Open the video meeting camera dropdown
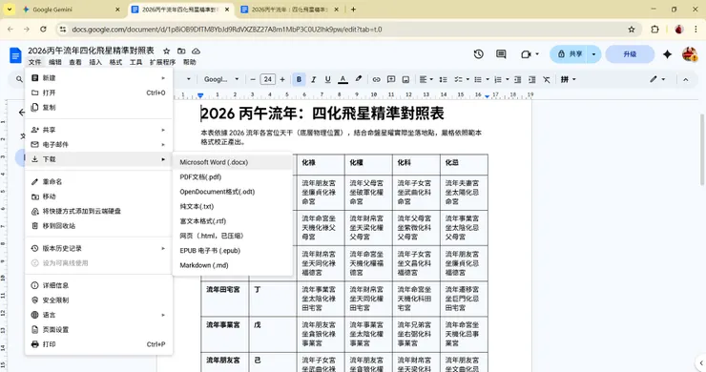The height and width of the screenshot is (372, 706). (529, 54)
